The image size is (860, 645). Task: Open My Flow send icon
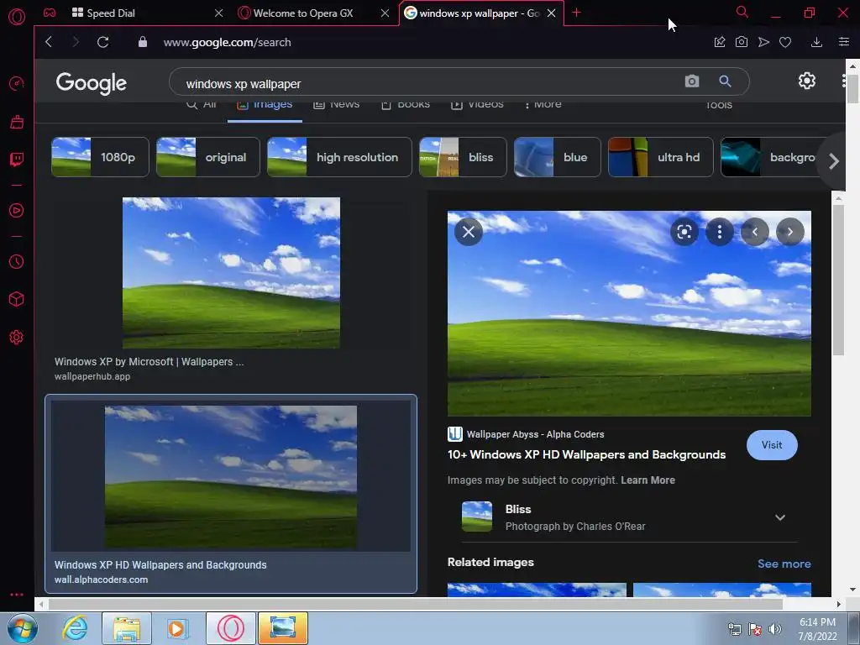click(763, 42)
